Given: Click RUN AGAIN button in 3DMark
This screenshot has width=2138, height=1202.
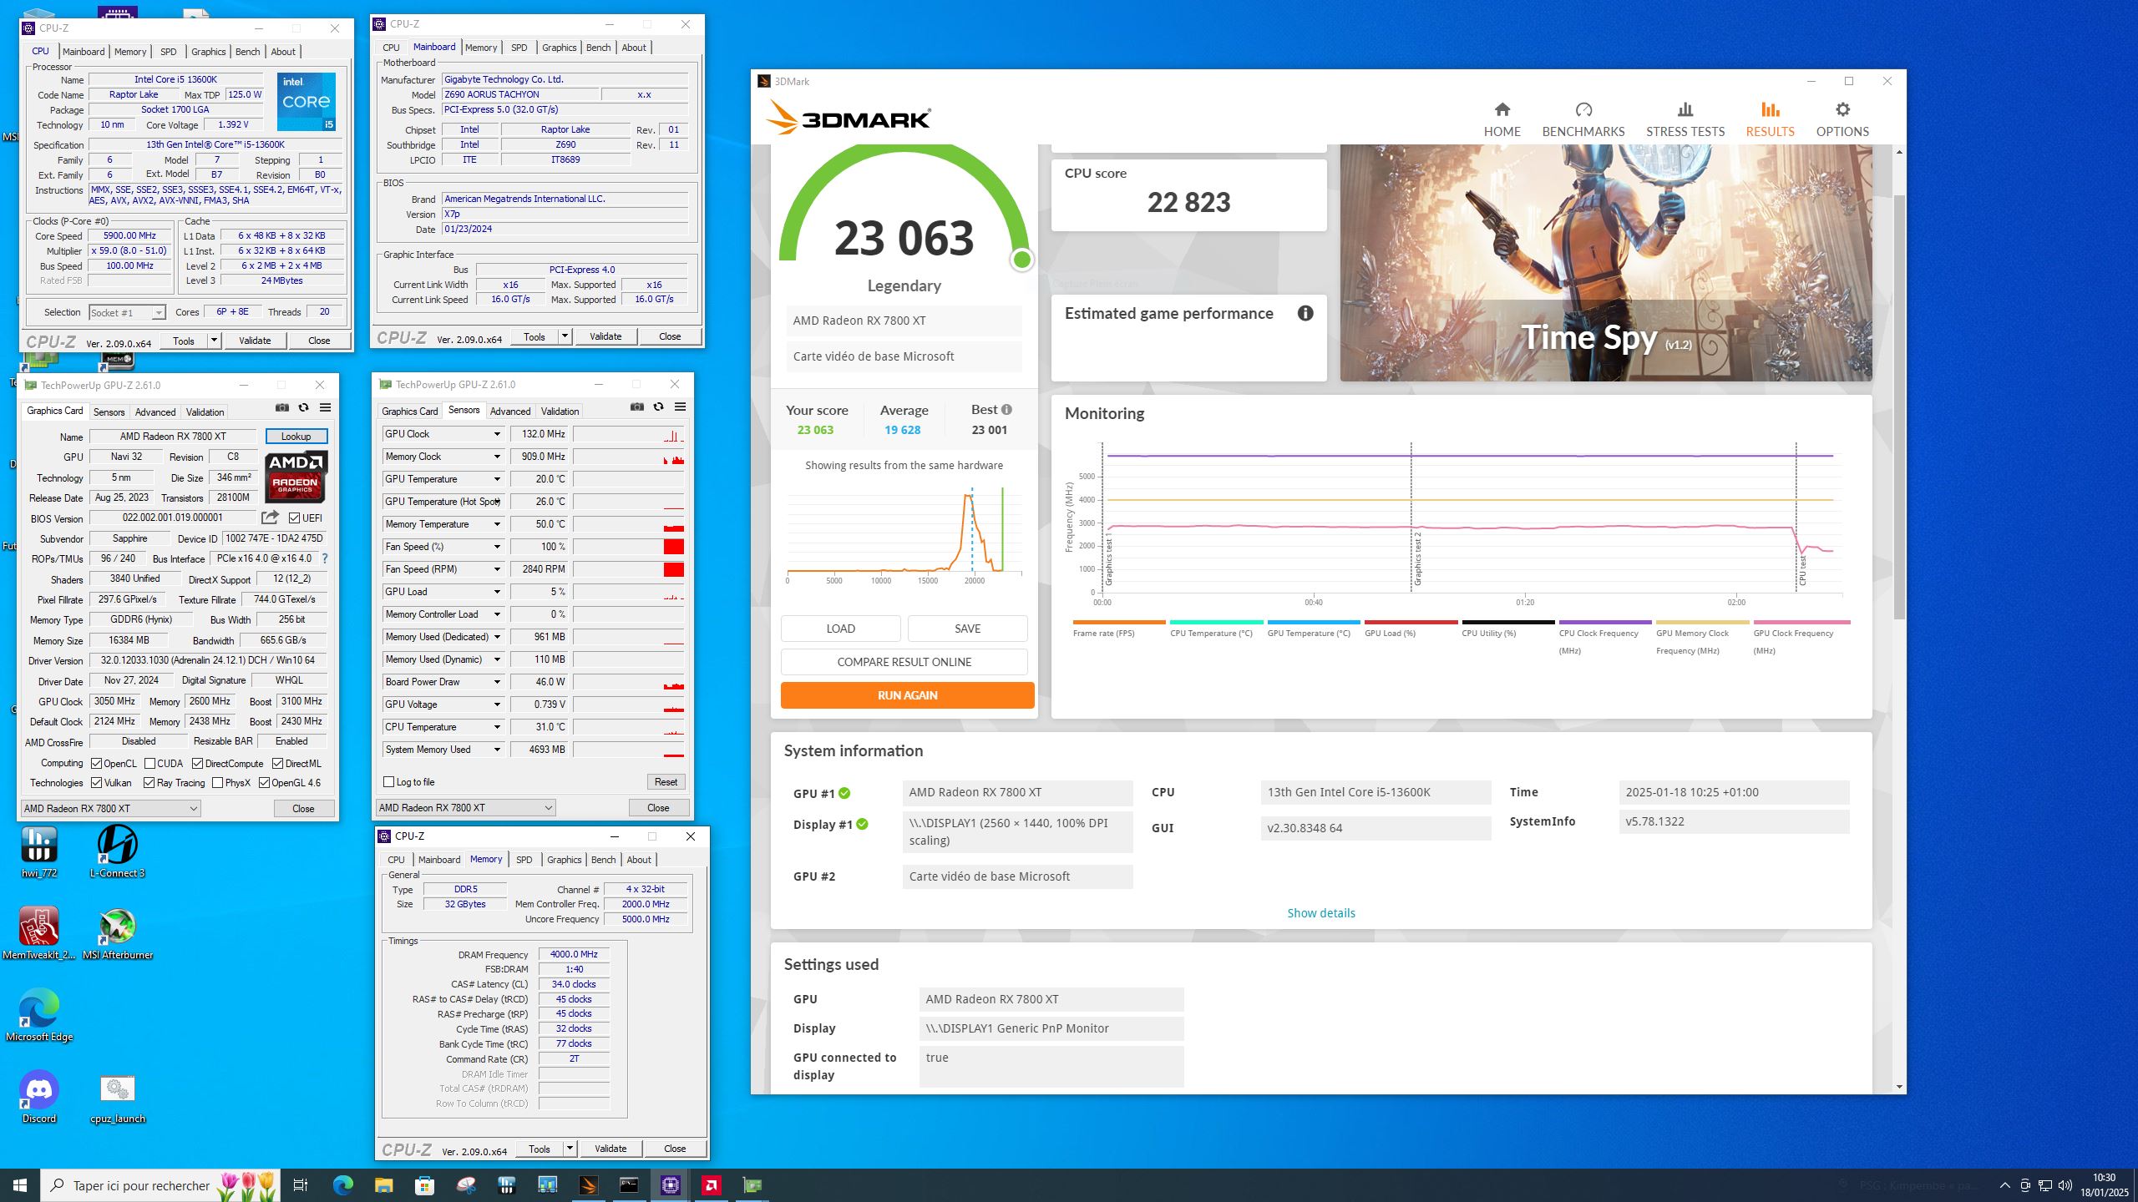Looking at the screenshot, I should [907, 695].
